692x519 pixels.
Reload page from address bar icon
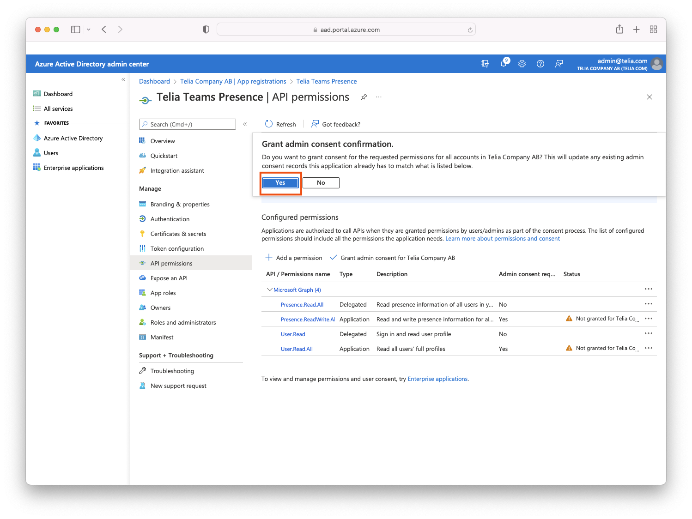tap(470, 30)
